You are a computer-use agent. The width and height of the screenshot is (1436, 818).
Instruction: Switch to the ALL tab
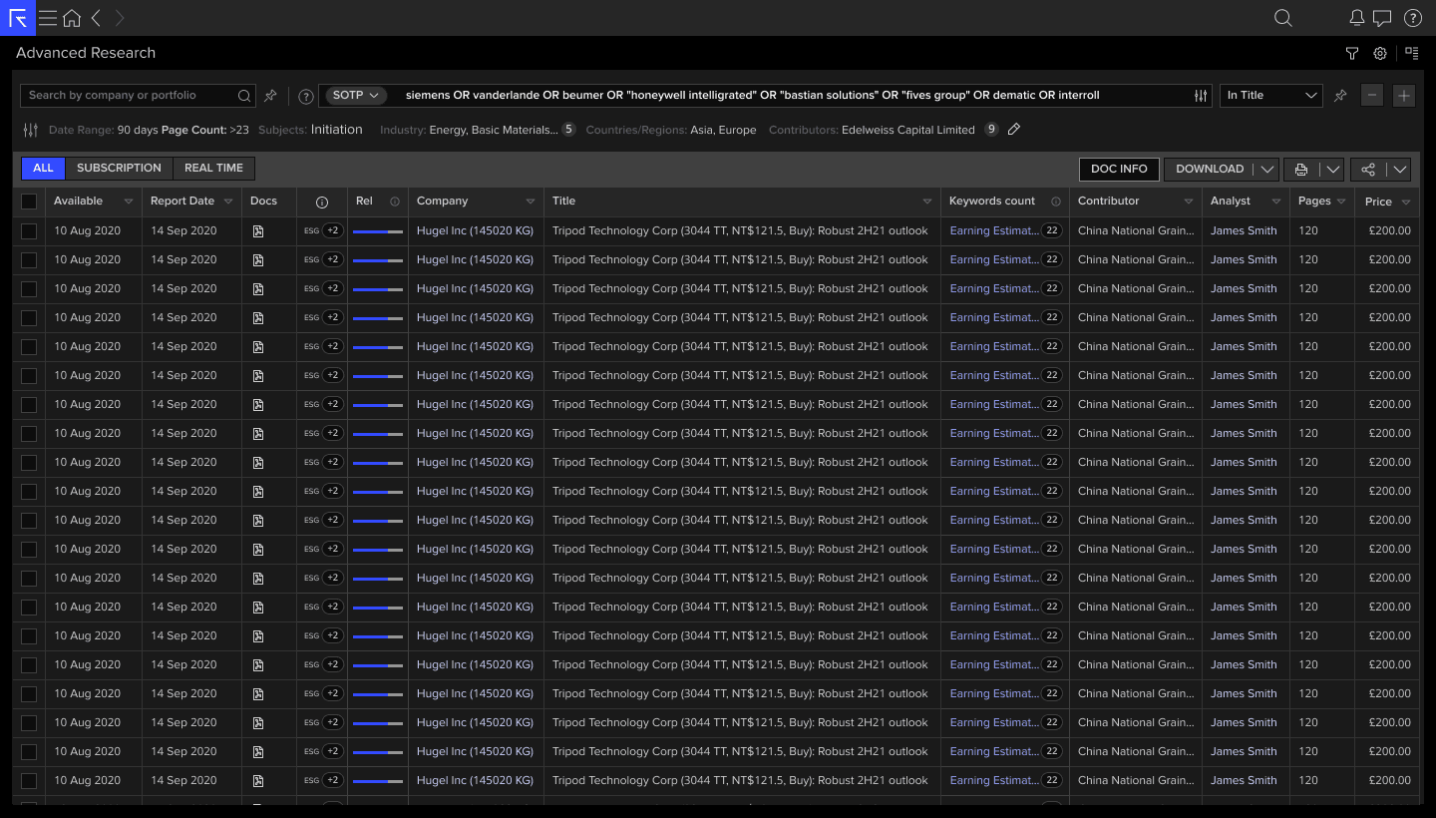[43, 169]
